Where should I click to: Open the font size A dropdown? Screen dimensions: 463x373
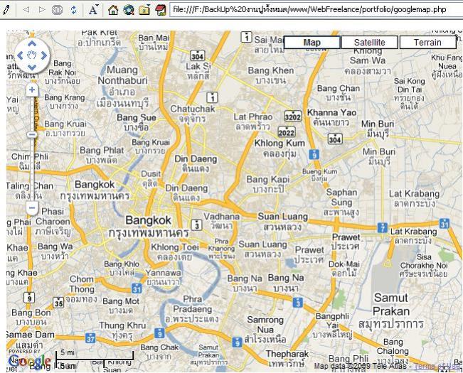click(x=93, y=10)
